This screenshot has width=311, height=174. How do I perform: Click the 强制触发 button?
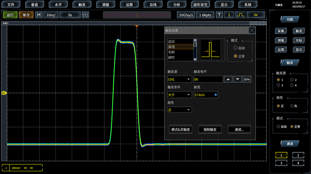tap(210, 130)
